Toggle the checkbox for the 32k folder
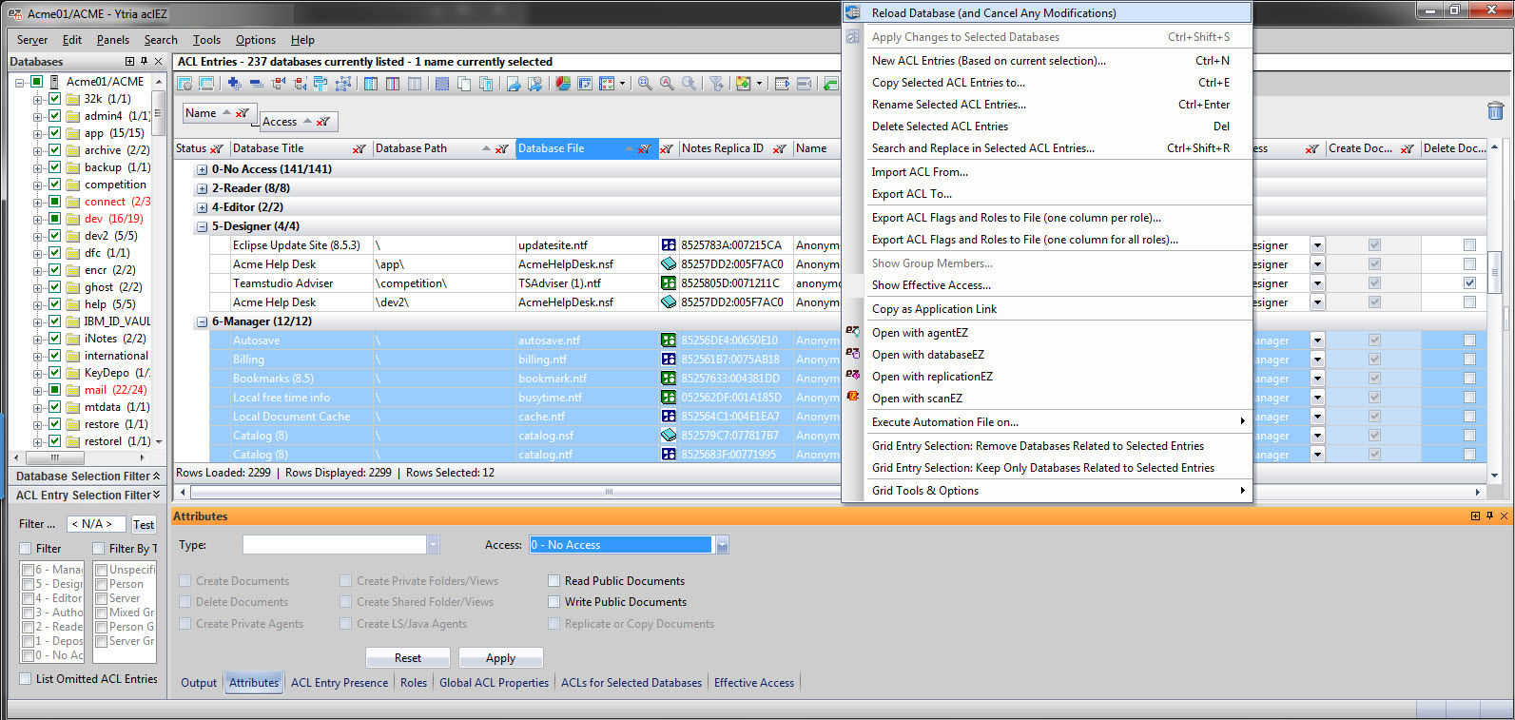This screenshot has height=720, width=1515. coord(54,99)
